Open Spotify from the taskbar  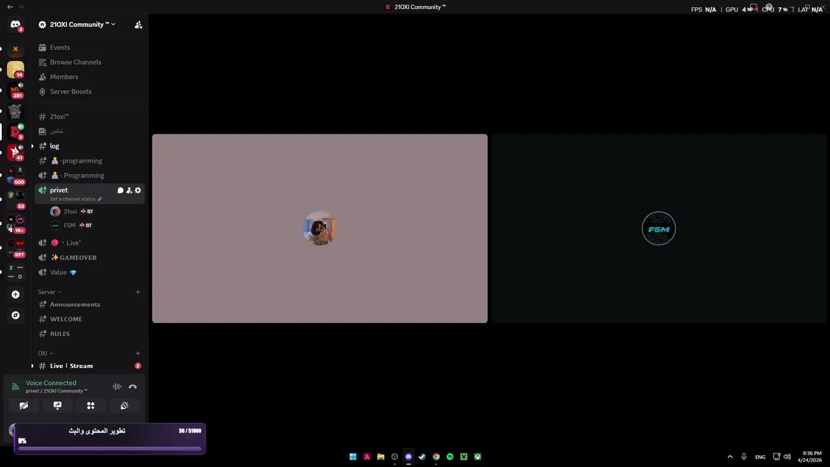pos(450,457)
